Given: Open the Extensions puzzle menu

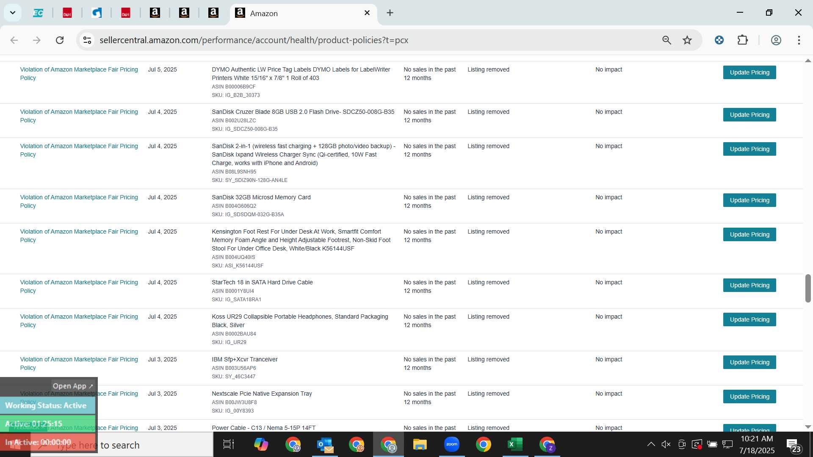Looking at the screenshot, I should pyautogui.click(x=743, y=40).
